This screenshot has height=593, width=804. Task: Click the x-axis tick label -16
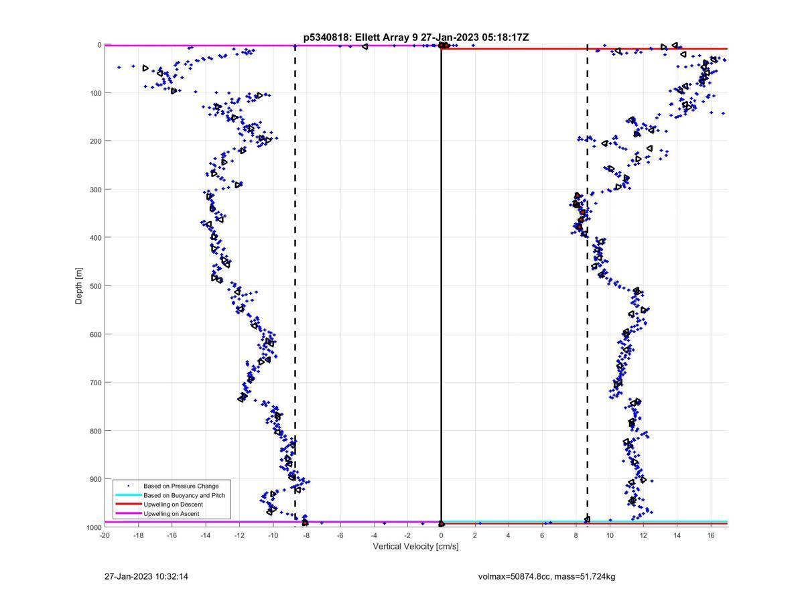tap(172, 535)
